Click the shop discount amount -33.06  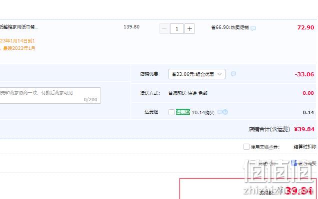coord(304,74)
